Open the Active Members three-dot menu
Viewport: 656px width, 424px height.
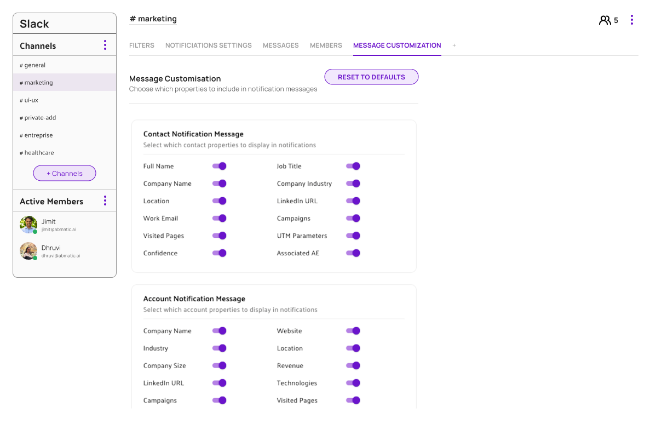[x=105, y=200]
